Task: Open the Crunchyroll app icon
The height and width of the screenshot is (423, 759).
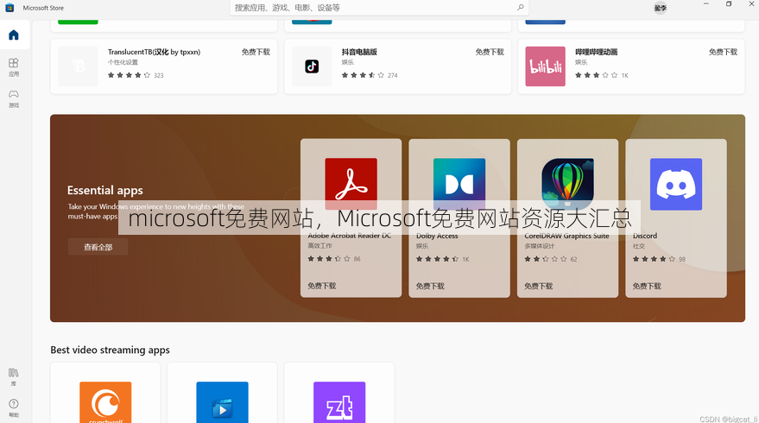Action: (x=105, y=402)
